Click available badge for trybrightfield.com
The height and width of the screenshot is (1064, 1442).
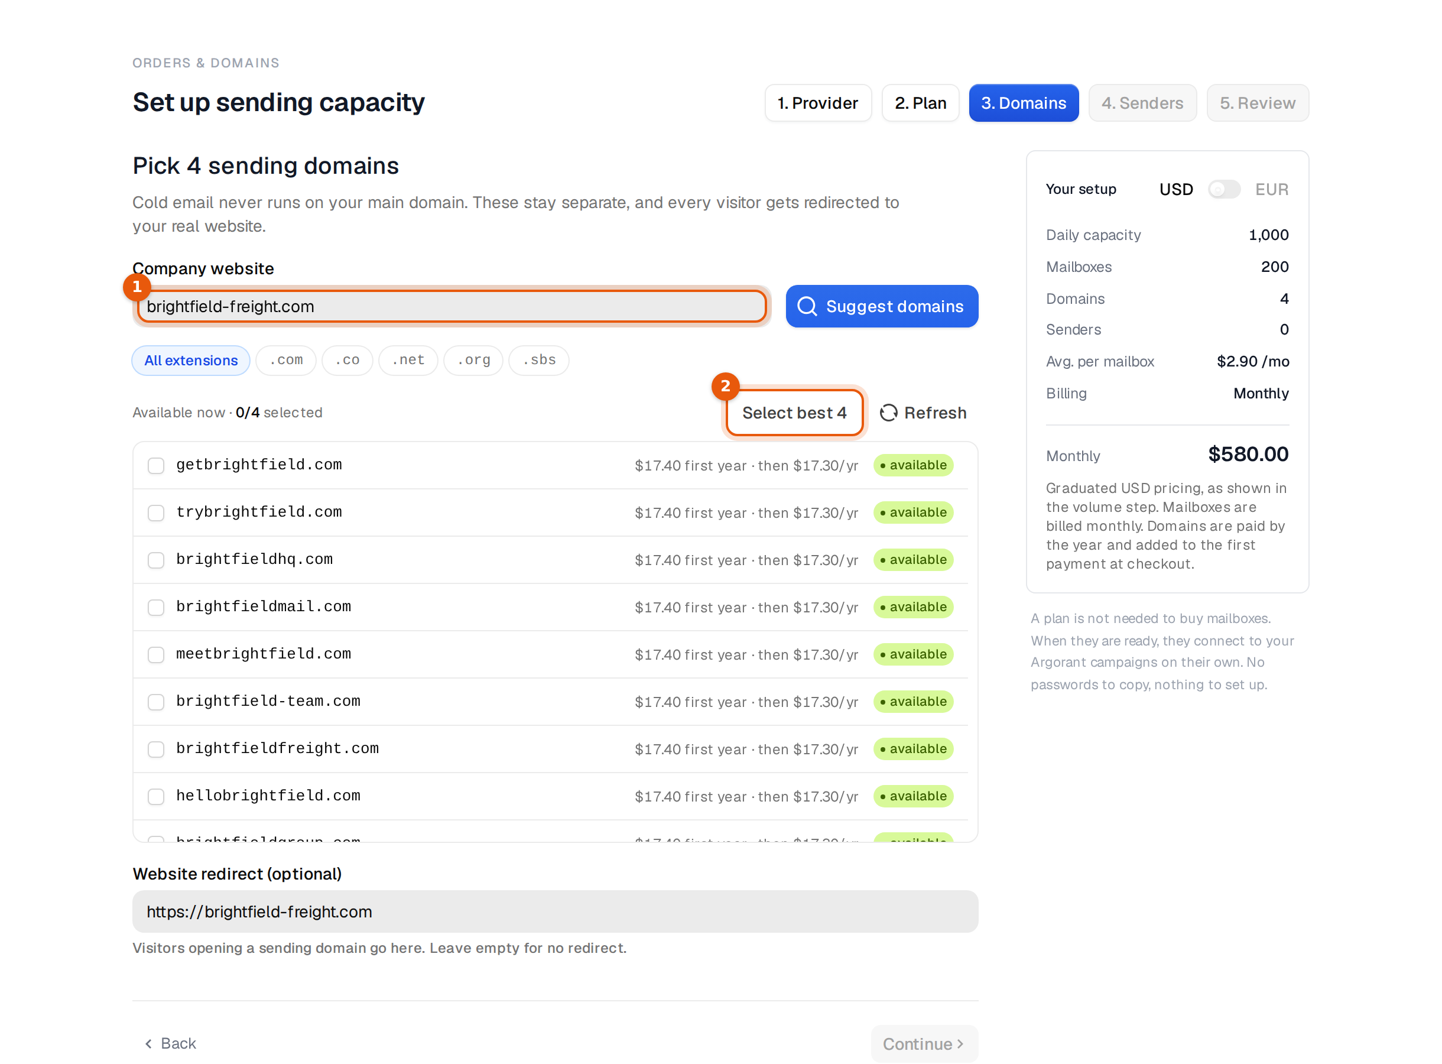pyautogui.click(x=914, y=512)
